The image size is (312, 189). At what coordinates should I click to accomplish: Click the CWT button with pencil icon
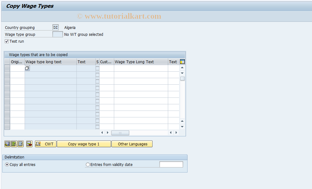(x=46, y=144)
